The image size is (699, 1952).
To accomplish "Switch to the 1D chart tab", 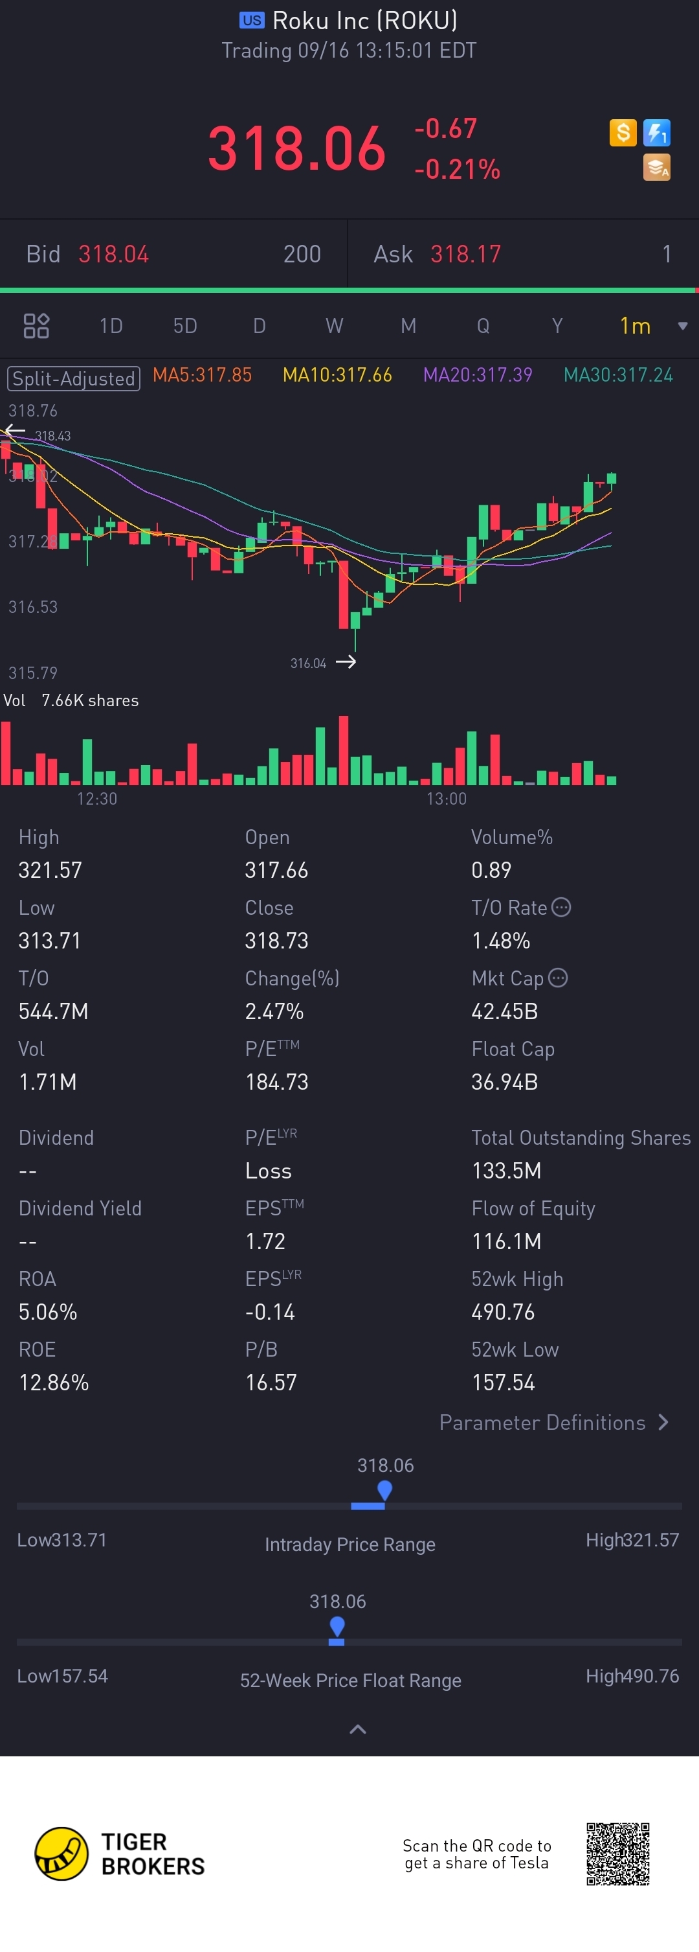I will point(111,326).
